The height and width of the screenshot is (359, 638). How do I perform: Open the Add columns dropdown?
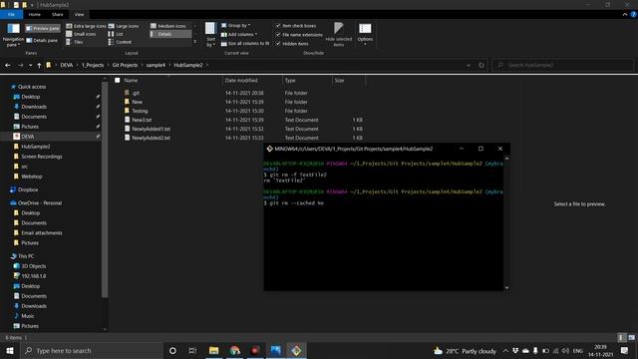pyautogui.click(x=239, y=35)
